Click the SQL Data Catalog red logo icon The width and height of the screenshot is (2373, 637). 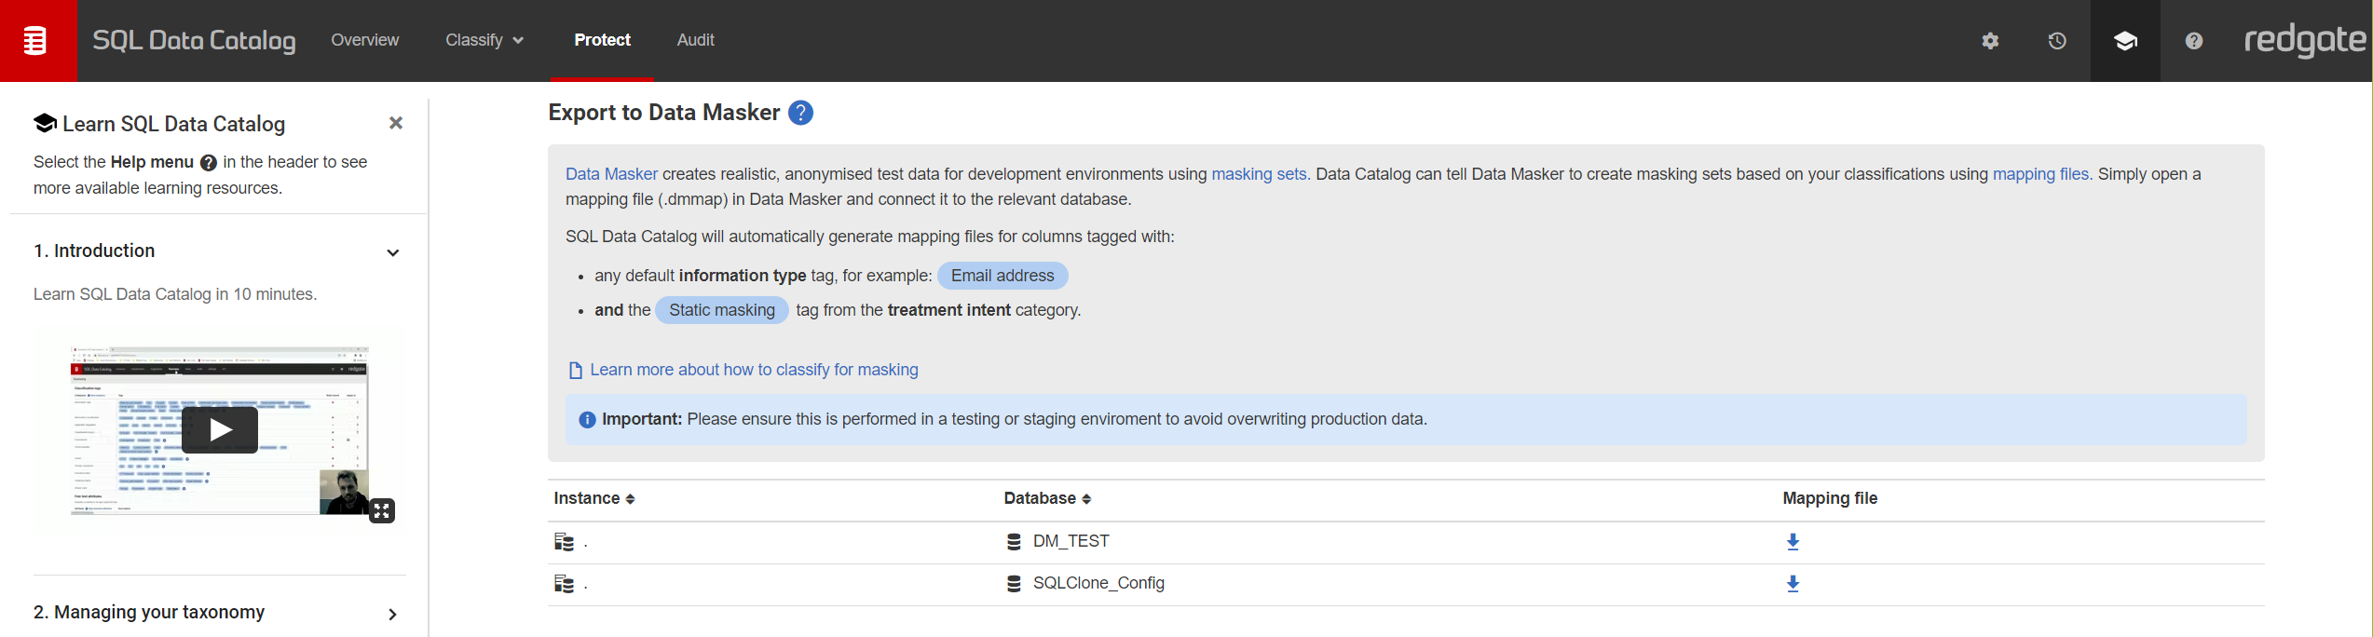[36, 40]
